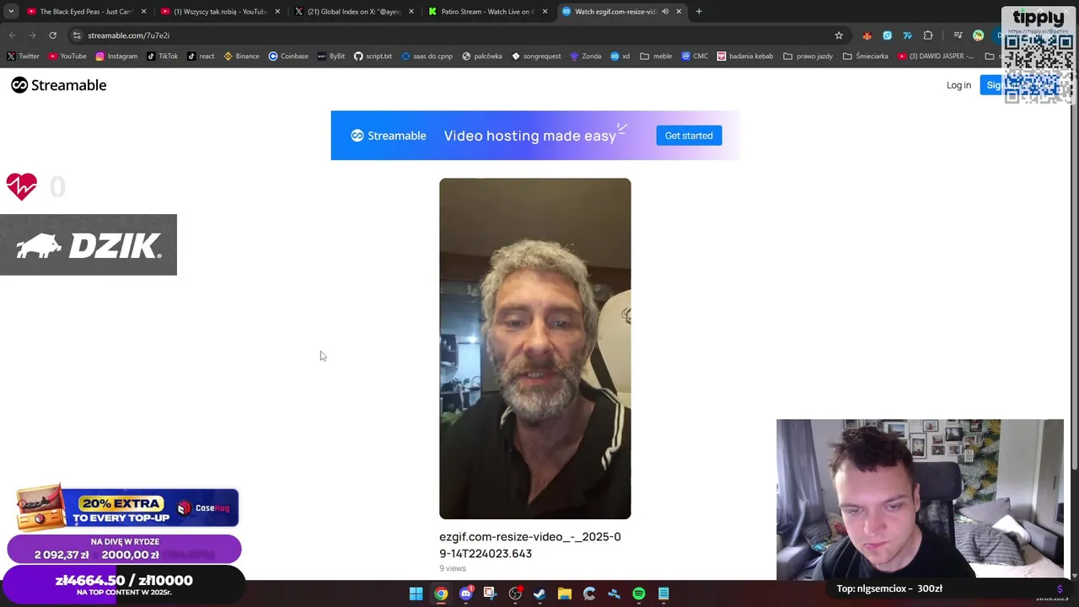Click Get started in the Streamable banner
Image resolution: width=1079 pixels, height=607 pixels.
[x=689, y=136]
